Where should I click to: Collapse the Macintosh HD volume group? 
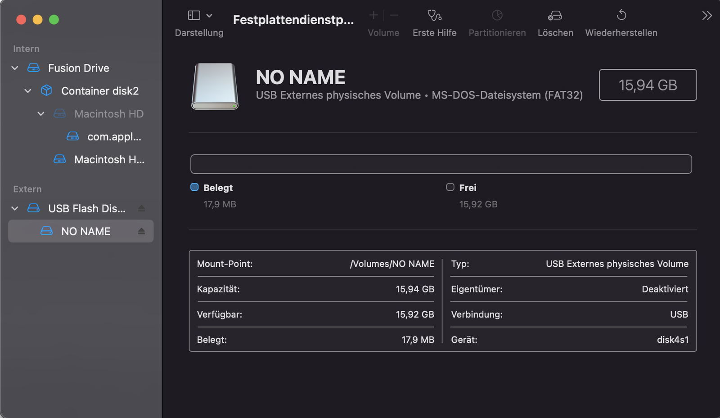click(41, 114)
